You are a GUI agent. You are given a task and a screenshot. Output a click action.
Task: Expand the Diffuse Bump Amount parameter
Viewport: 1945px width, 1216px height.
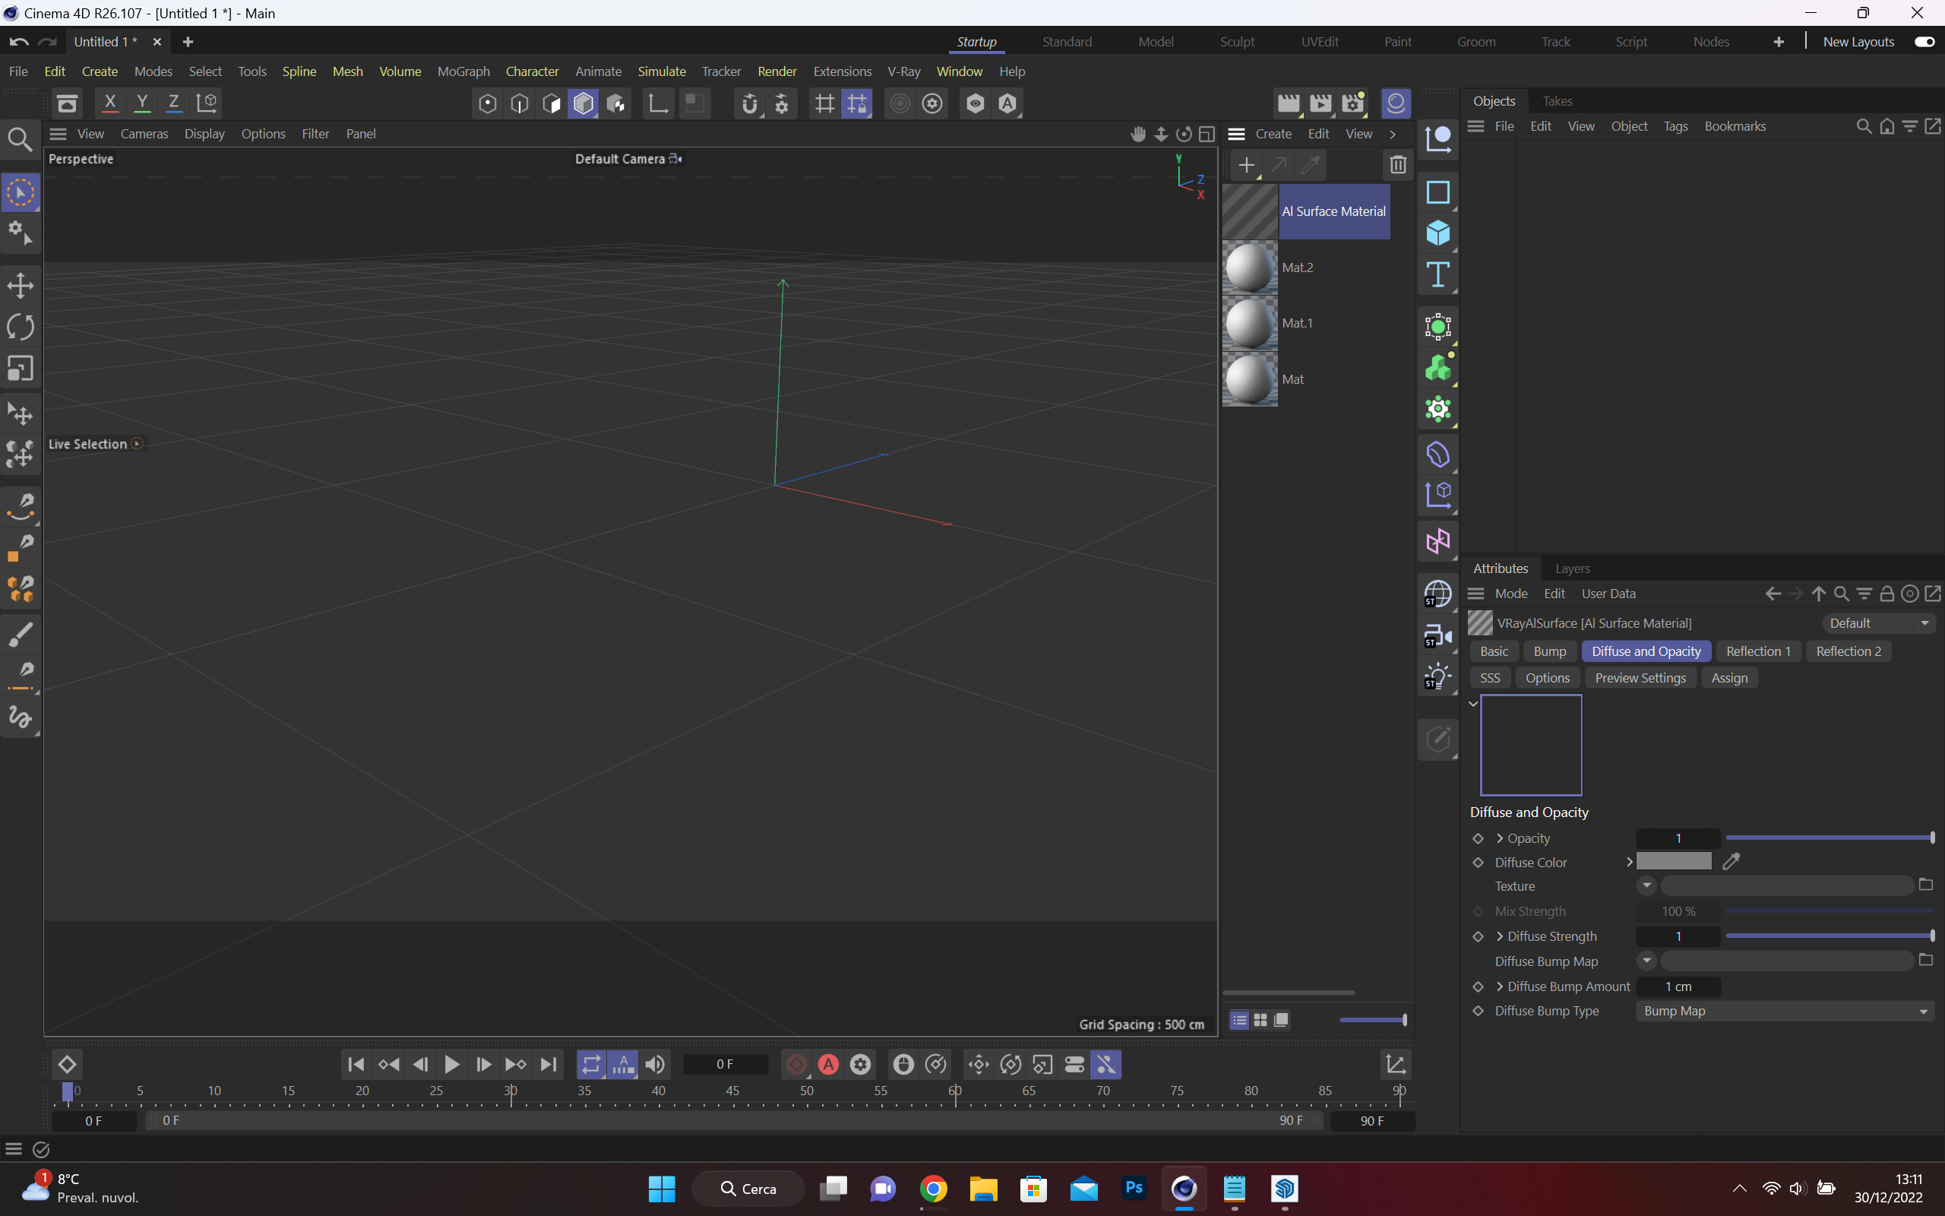pyautogui.click(x=1500, y=986)
